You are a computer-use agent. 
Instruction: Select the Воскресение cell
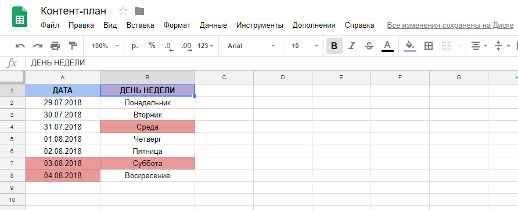148,176
